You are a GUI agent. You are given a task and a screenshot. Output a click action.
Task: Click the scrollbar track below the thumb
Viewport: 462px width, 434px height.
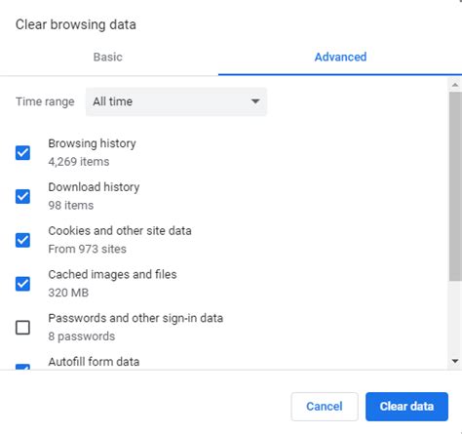click(x=455, y=318)
